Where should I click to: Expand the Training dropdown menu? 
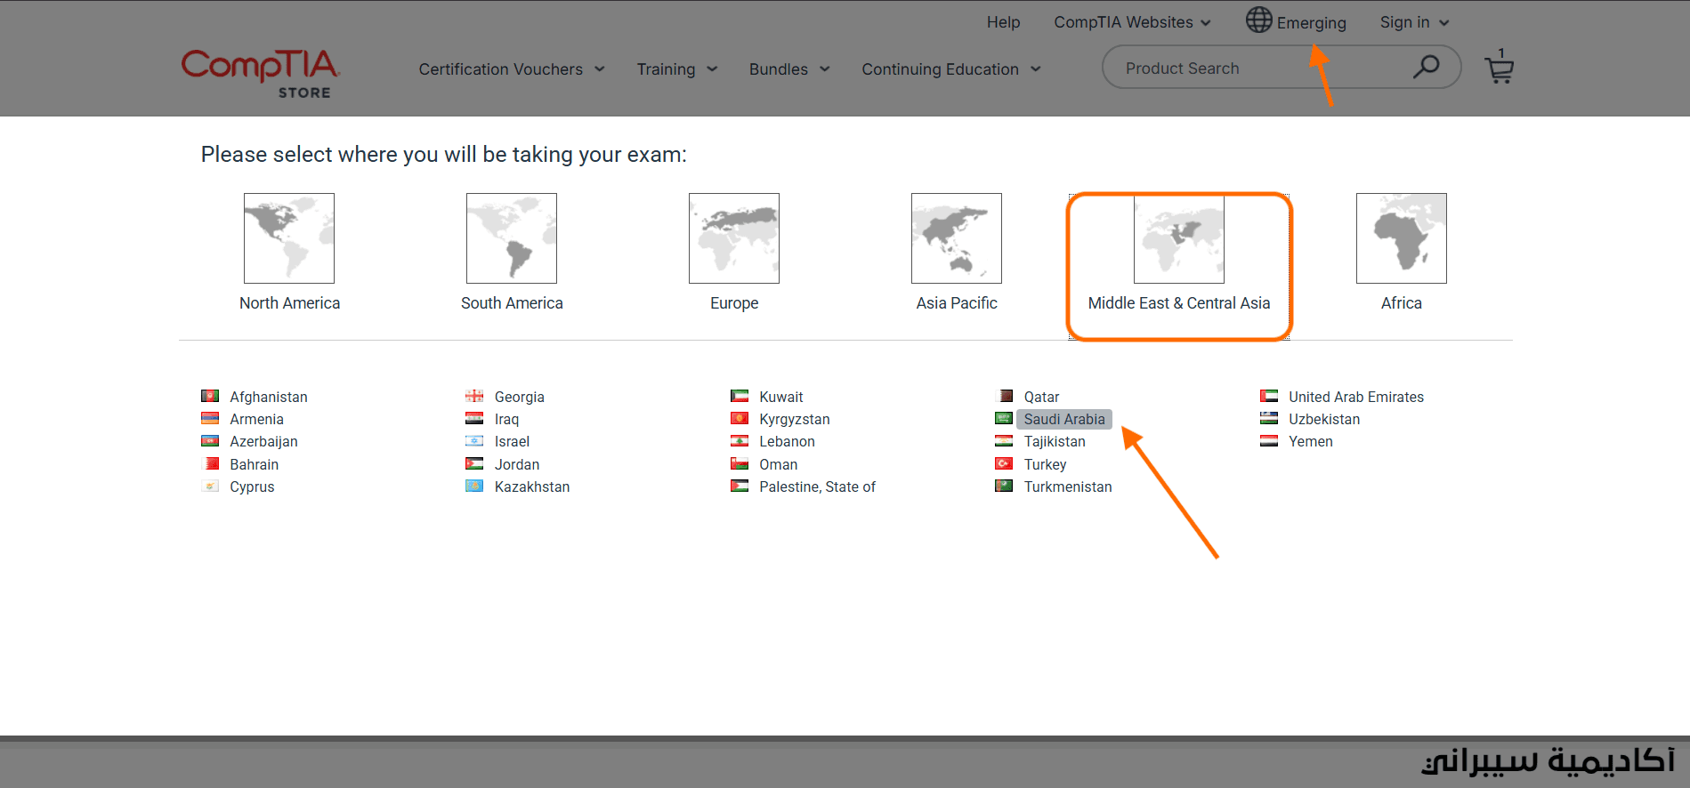pyautogui.click(x=677, y=69)
